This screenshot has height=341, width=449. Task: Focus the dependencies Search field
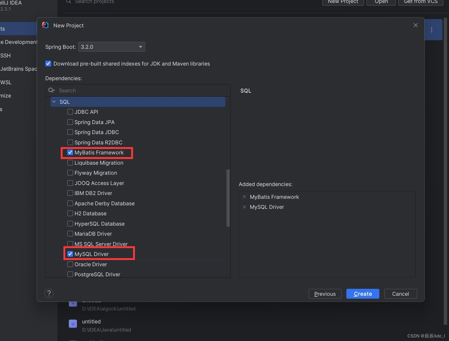(138, 90)
